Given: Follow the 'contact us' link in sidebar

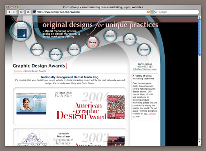Looking at the screenshot, I should pos(152,114).
